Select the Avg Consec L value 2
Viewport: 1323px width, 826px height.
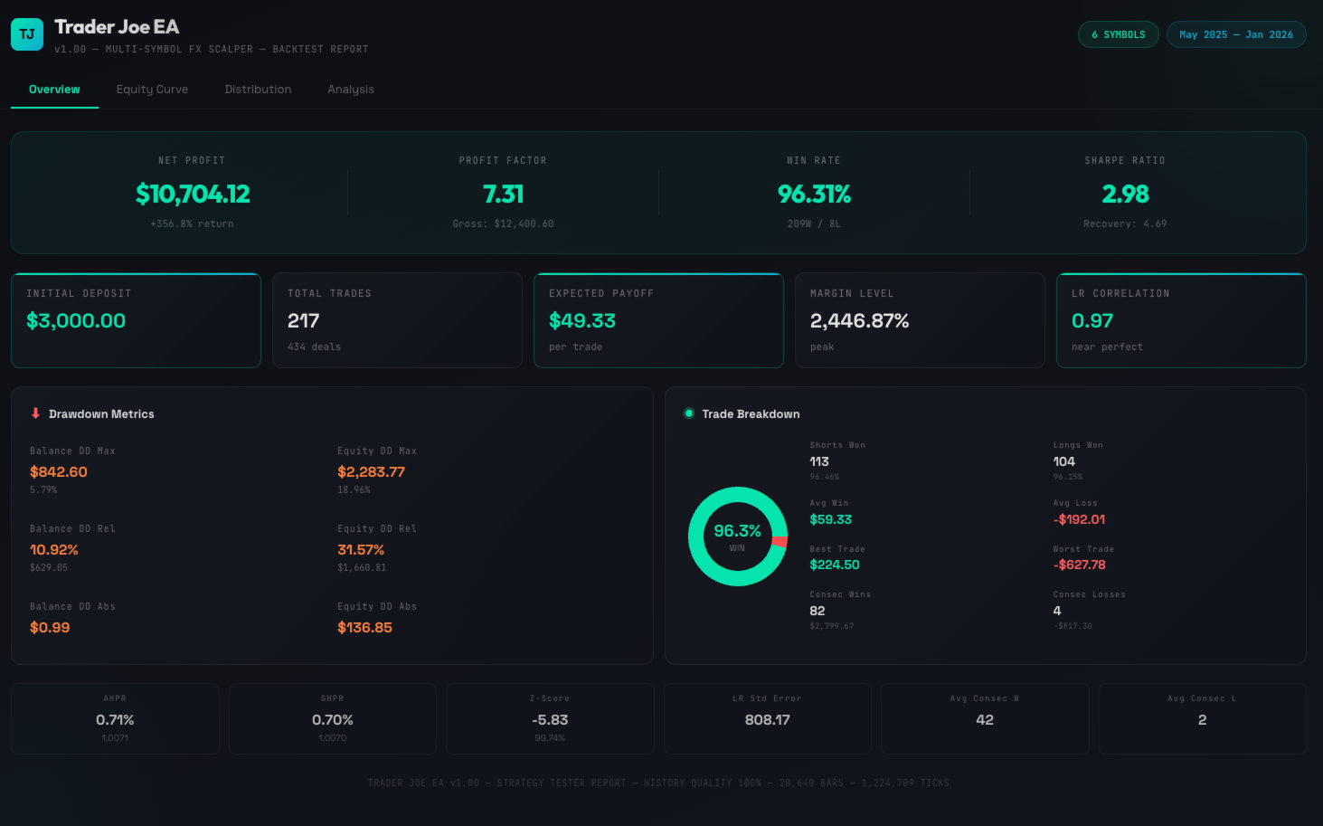click(1202, 719)
